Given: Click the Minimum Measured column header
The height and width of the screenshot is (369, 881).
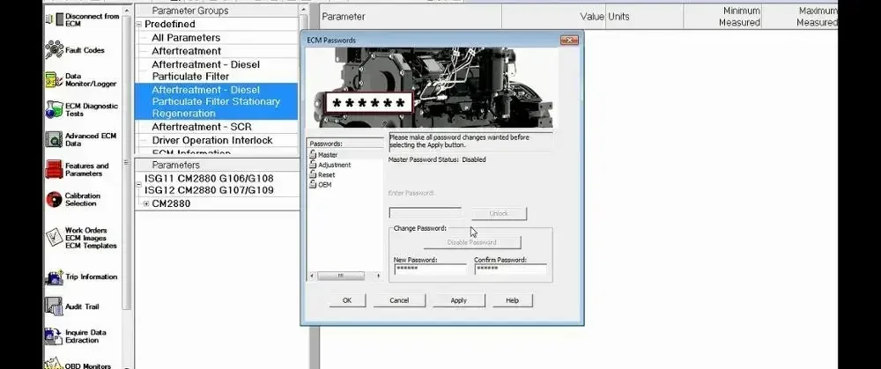Looking at the screenshot, I should click(x=723, y=16).
